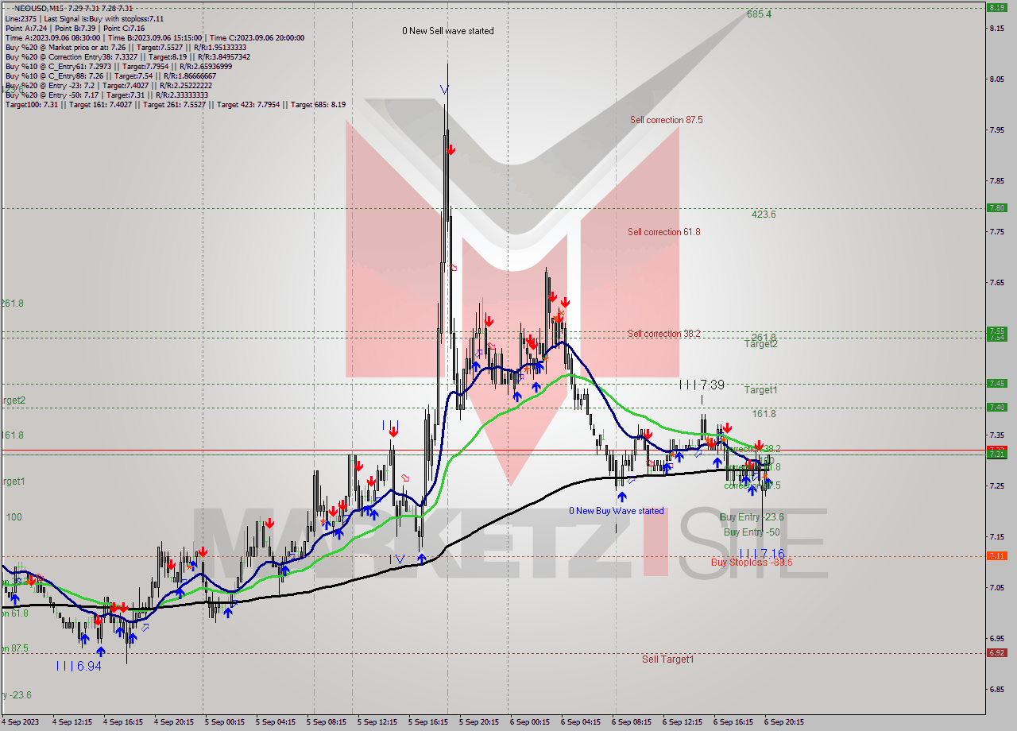Click the '6 Sep 04:15' time axis label
The height and width of the screenshot is (731, 1017).
click(581, 722)
